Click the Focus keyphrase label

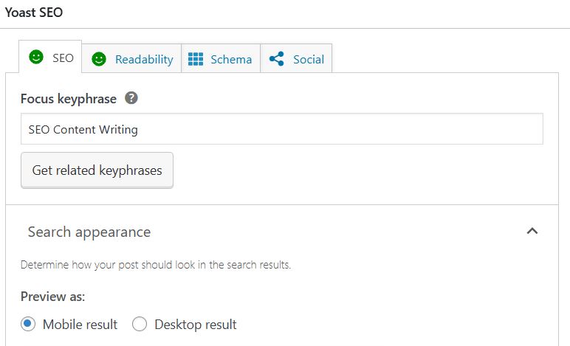click(x=69, y=99)
